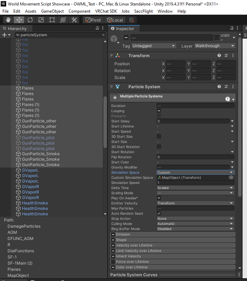Open Particle System Curves options menu
Screen dimensions: 247x281
click(239, 275)
